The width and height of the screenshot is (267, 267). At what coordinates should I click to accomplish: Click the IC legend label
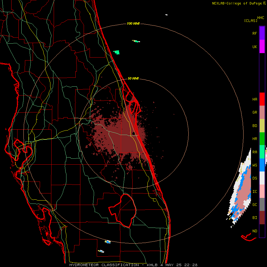255,191
